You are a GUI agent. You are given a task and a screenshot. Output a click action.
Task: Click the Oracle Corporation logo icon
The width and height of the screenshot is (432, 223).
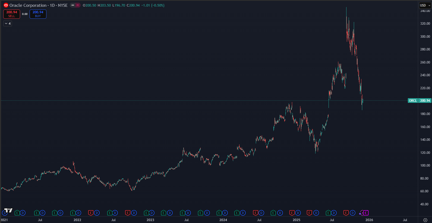coord(6,5)
